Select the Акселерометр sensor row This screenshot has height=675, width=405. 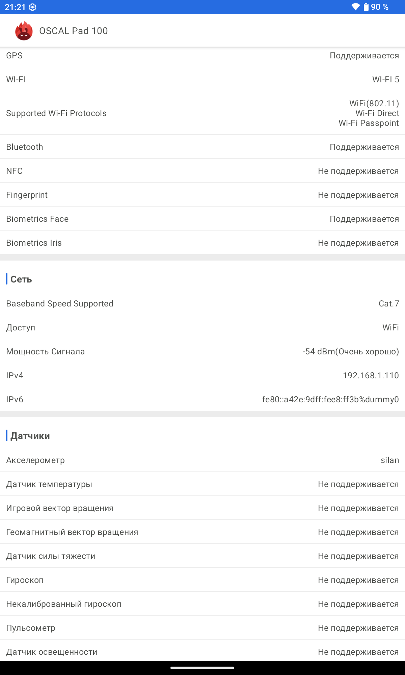point(202,460)
